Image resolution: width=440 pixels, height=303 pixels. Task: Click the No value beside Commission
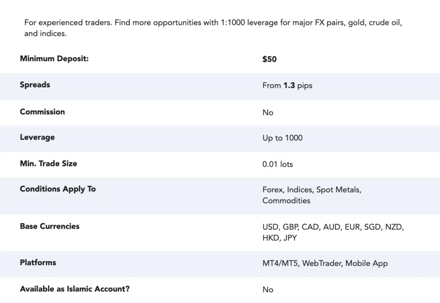268,113
